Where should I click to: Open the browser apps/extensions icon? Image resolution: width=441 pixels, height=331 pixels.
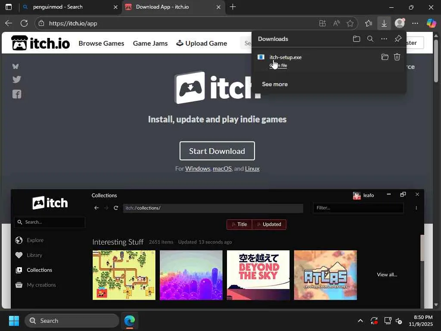(x=323, y=23)
